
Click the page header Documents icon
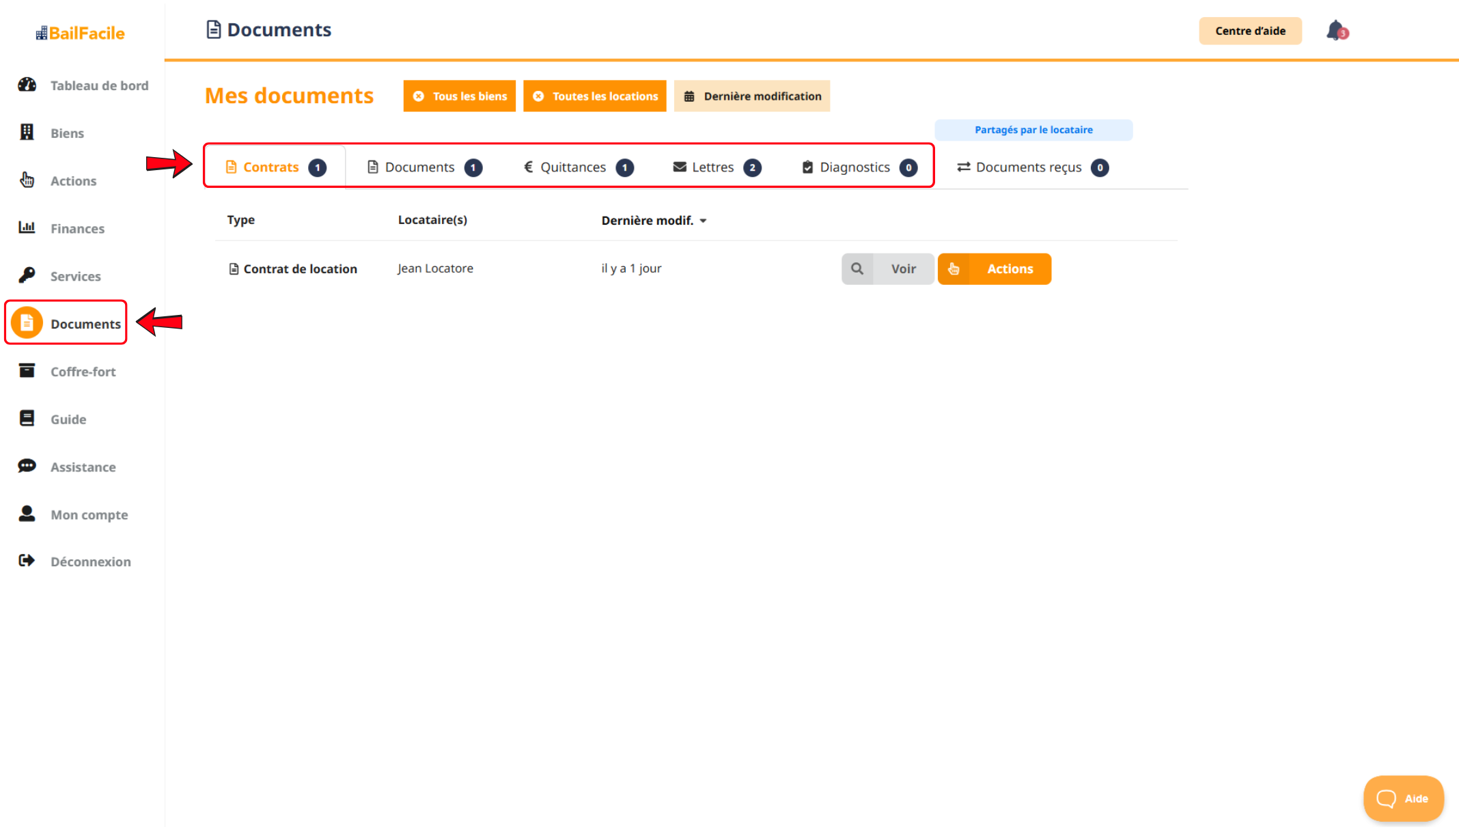tap(214, 29)
